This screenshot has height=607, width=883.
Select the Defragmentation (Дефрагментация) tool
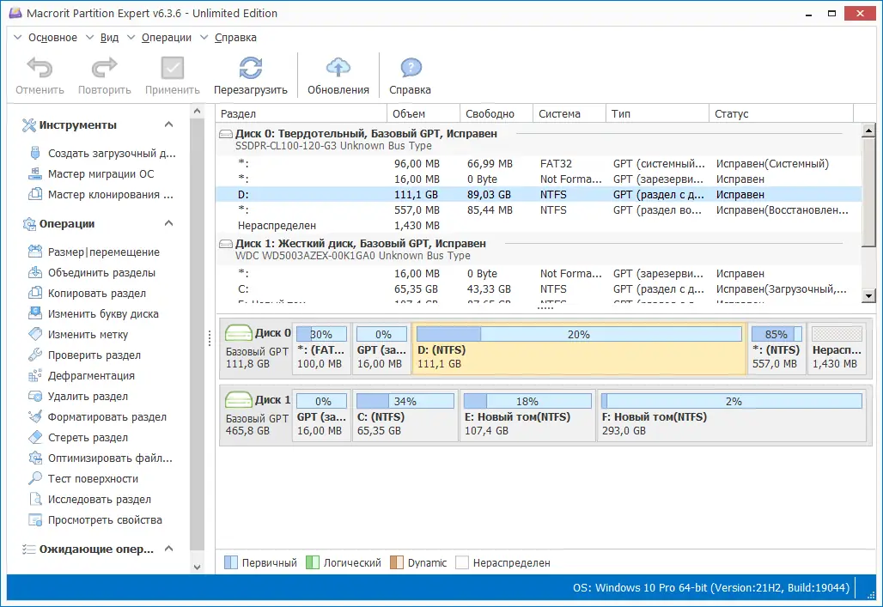91,376
